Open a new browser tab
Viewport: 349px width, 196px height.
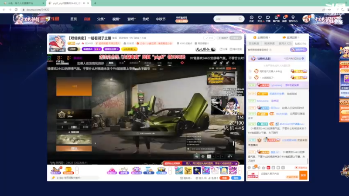(x=95, y=3)
